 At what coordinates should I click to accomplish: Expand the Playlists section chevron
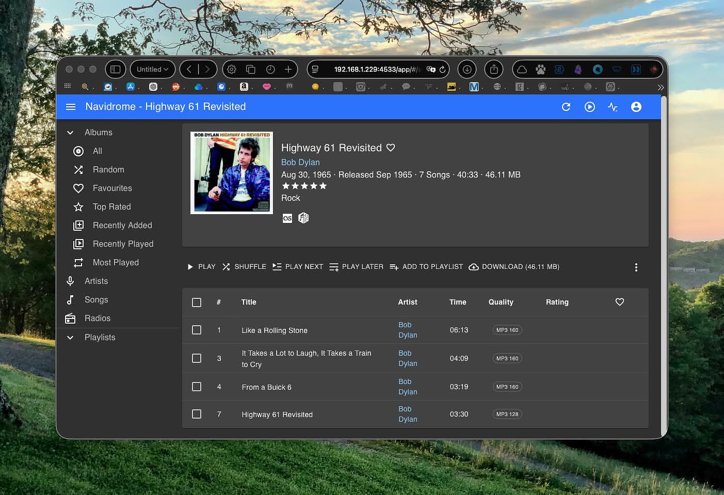point(70,338)
